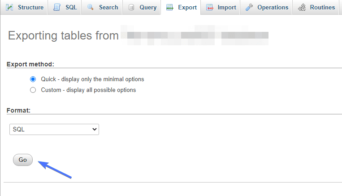Click the 'Export method:' heading

30,64
